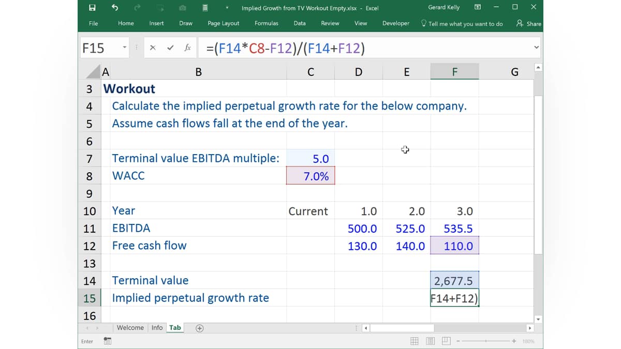Open the Review ribbon tab
The width and height of the screenshot is (621, 349).
pos(330,23)
